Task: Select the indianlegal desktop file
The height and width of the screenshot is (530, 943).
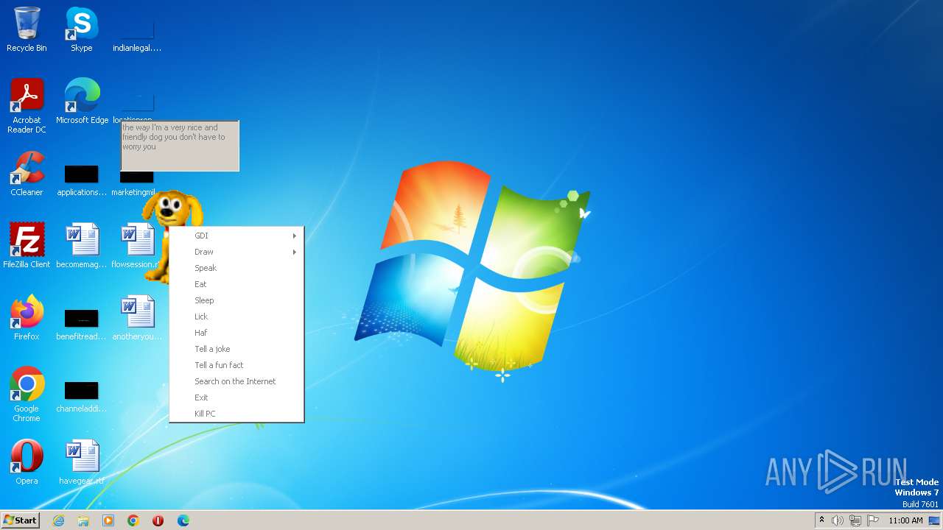Action: (x=137, y=33)
